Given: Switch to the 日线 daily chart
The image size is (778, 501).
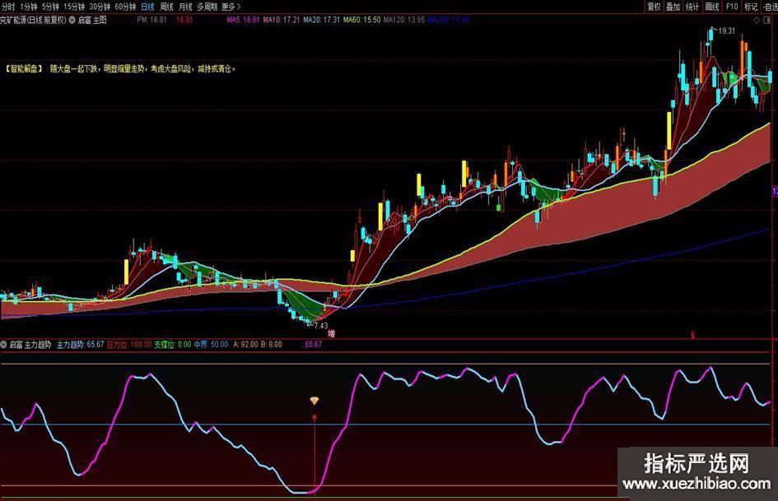Looking at the screenshot, I should pos(147,7).
